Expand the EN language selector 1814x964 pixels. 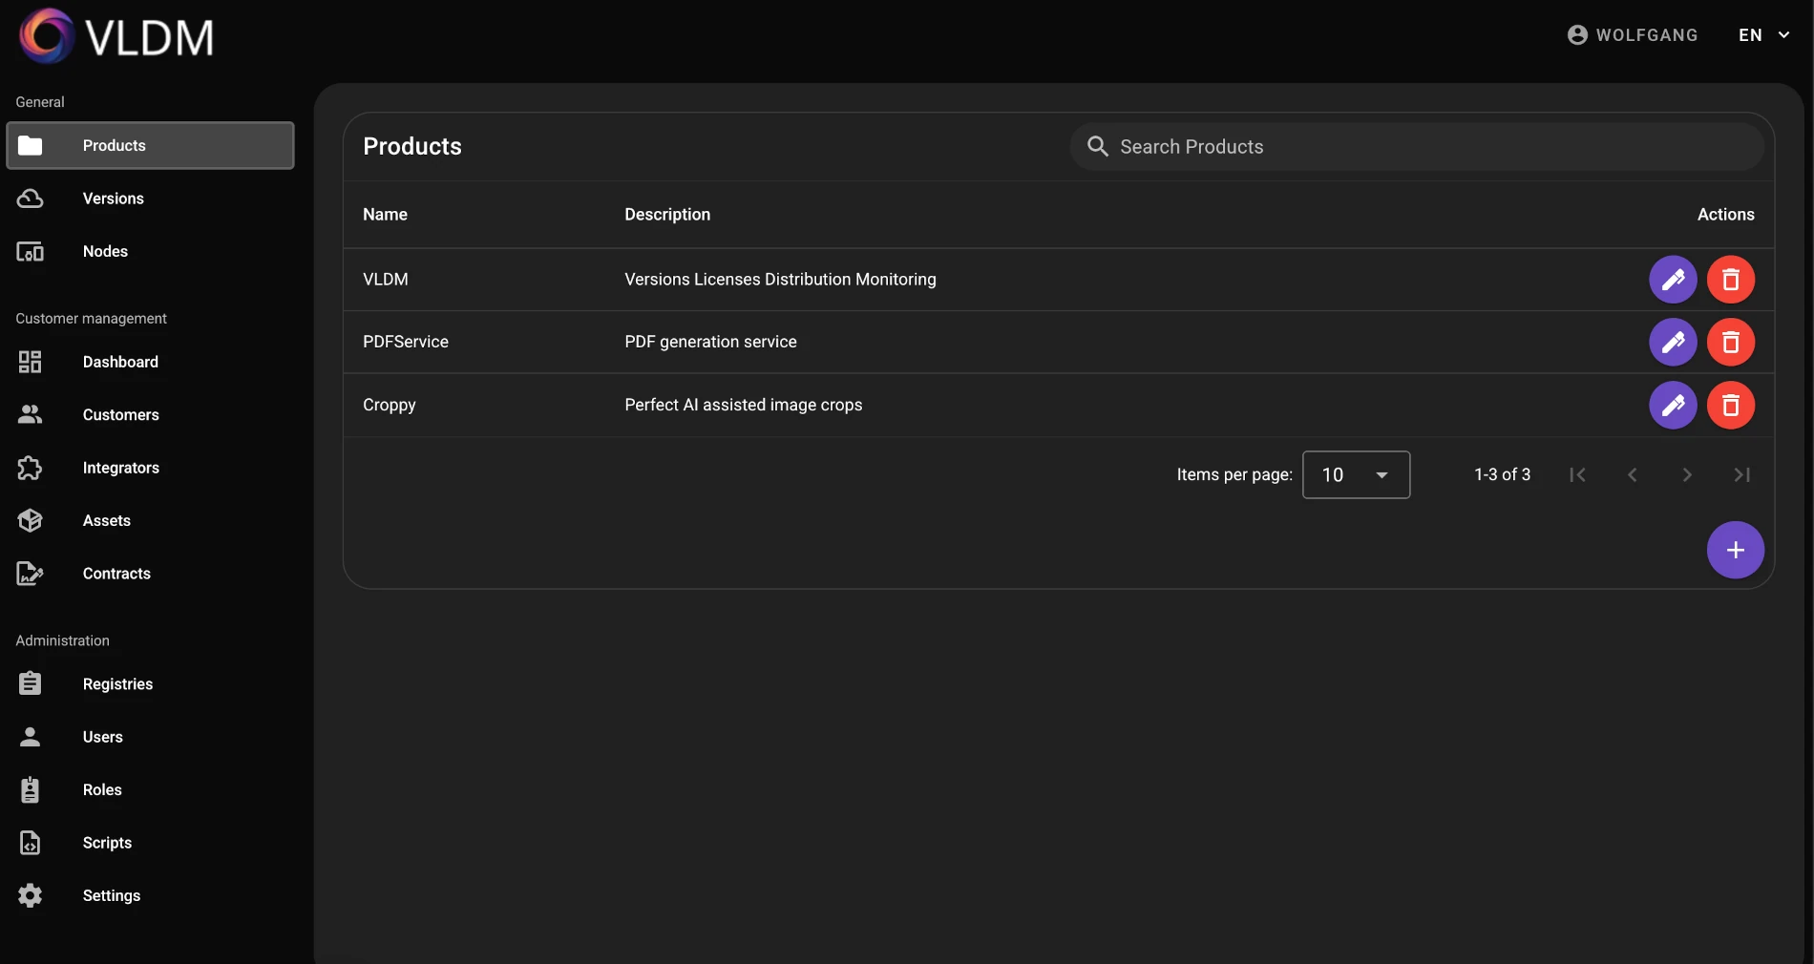pos(1763,35)
